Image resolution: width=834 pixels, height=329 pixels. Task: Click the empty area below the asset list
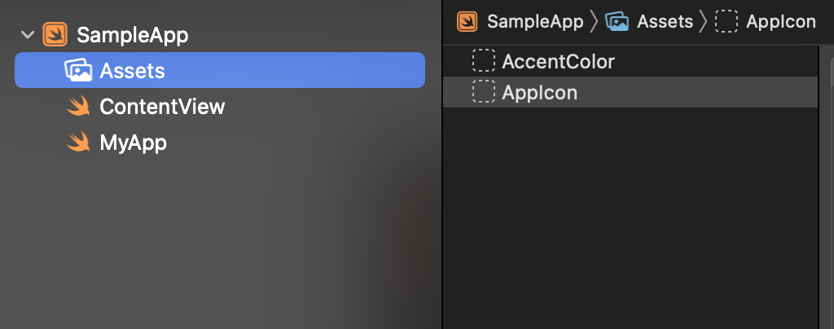click(630, 218)
